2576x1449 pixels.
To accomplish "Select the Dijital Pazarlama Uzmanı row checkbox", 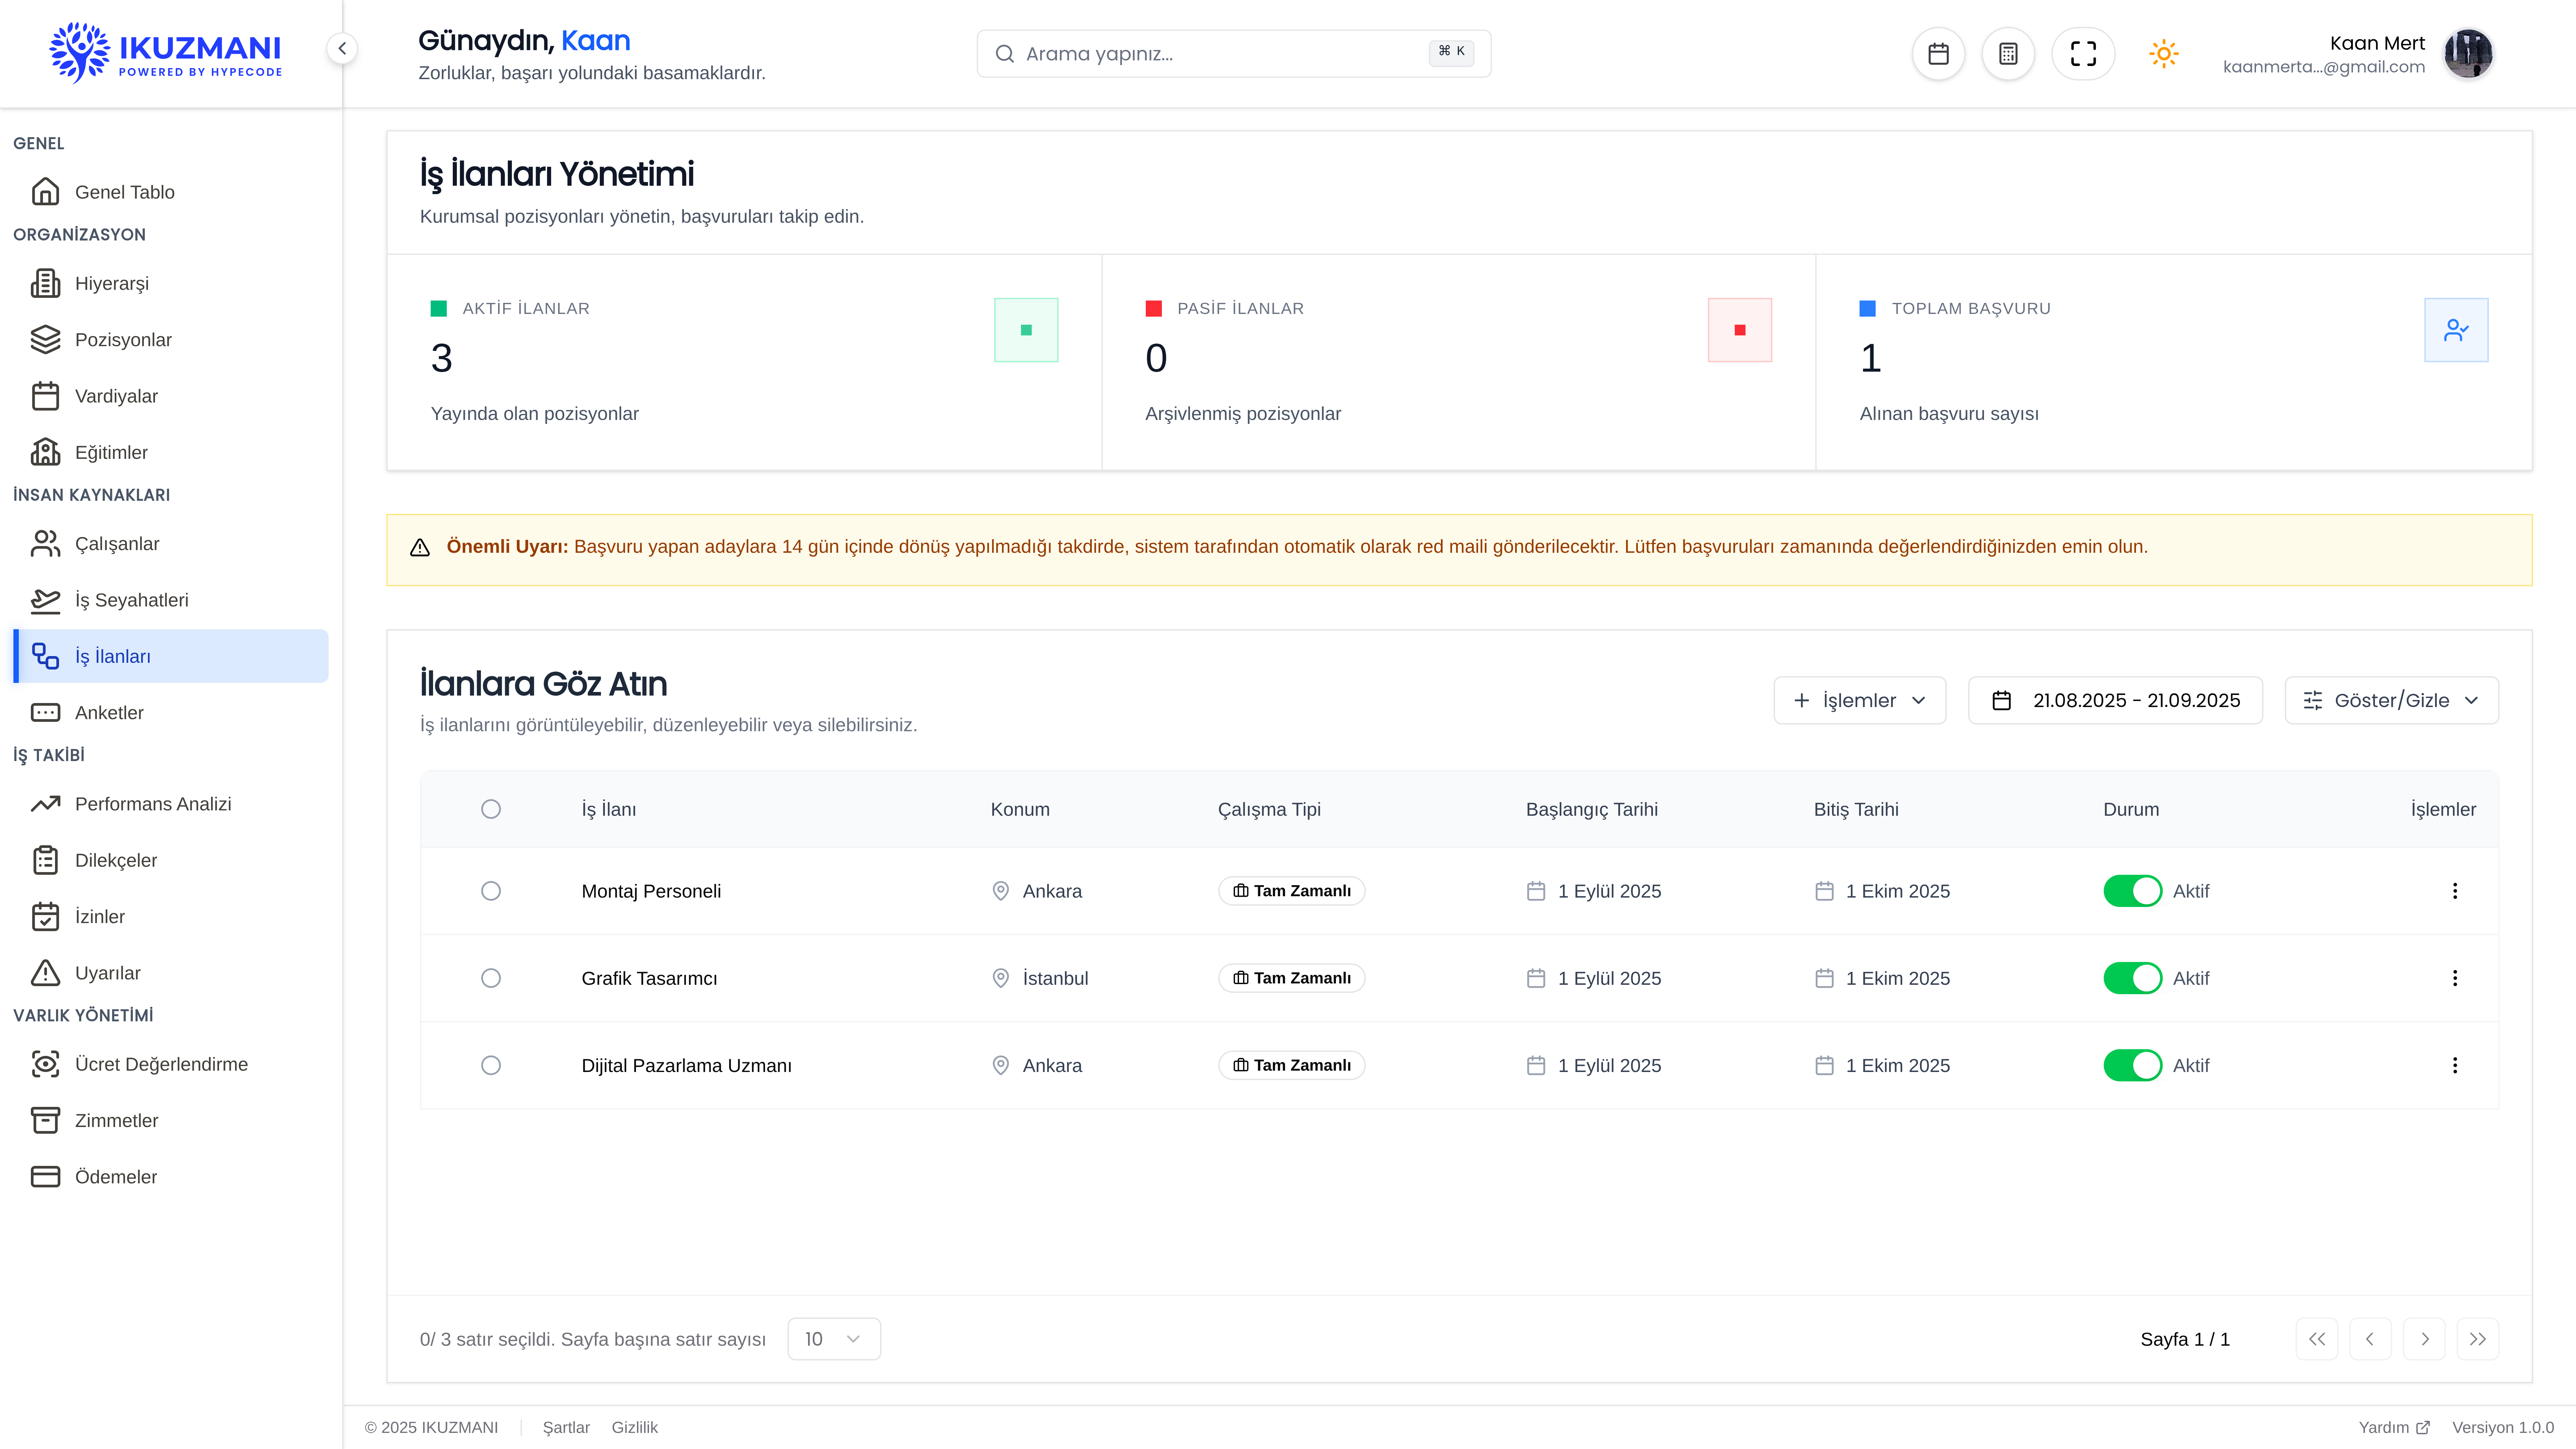I will click(x=490, y=1065).
